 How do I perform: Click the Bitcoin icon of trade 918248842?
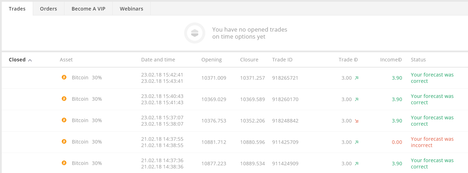click(64, 120)
